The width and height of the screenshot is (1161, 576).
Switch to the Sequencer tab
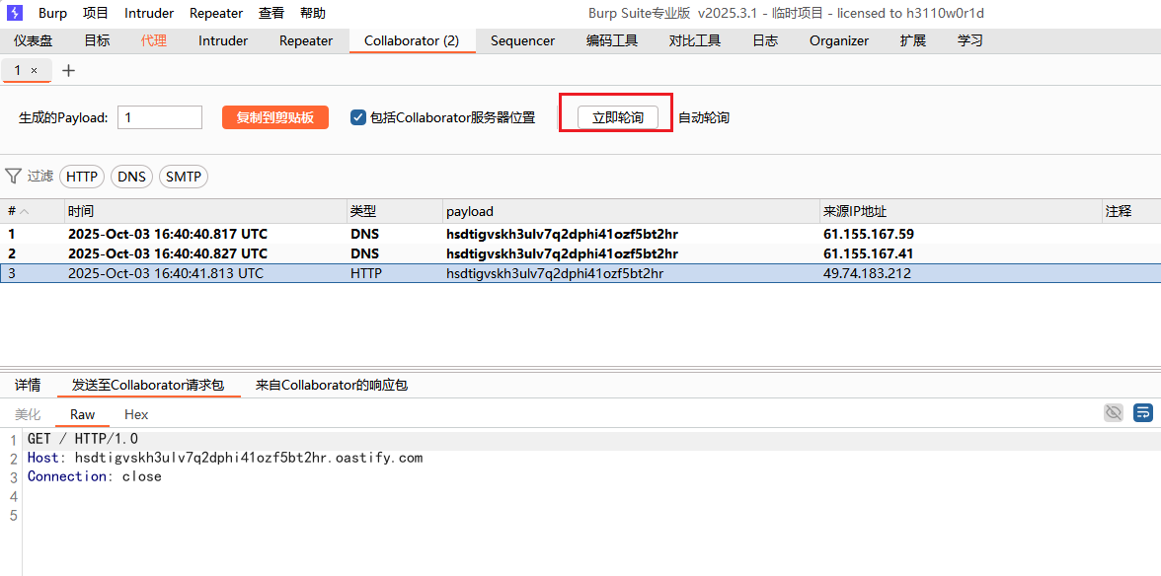[x=522, y=40]
